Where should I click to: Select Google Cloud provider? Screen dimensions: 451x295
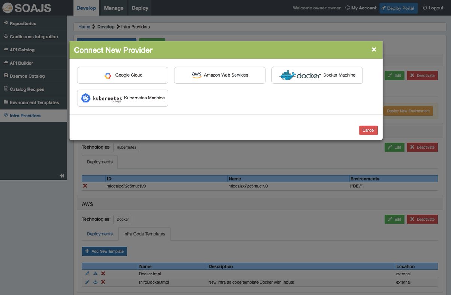point(123,75)
